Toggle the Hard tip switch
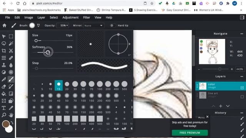The width and height of the screenshot is (246, 138). pos(113,26)
